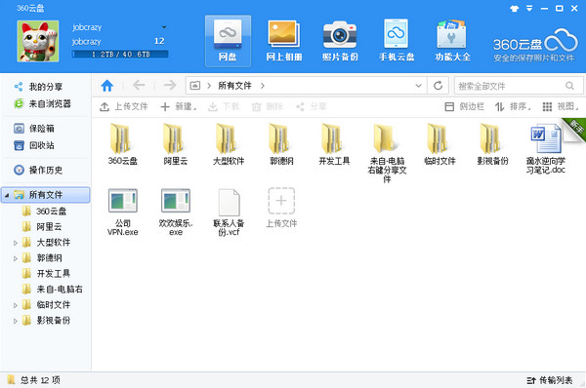
Task: Select the 阿里云 folder in file grid
Action: tap(175, 144)
